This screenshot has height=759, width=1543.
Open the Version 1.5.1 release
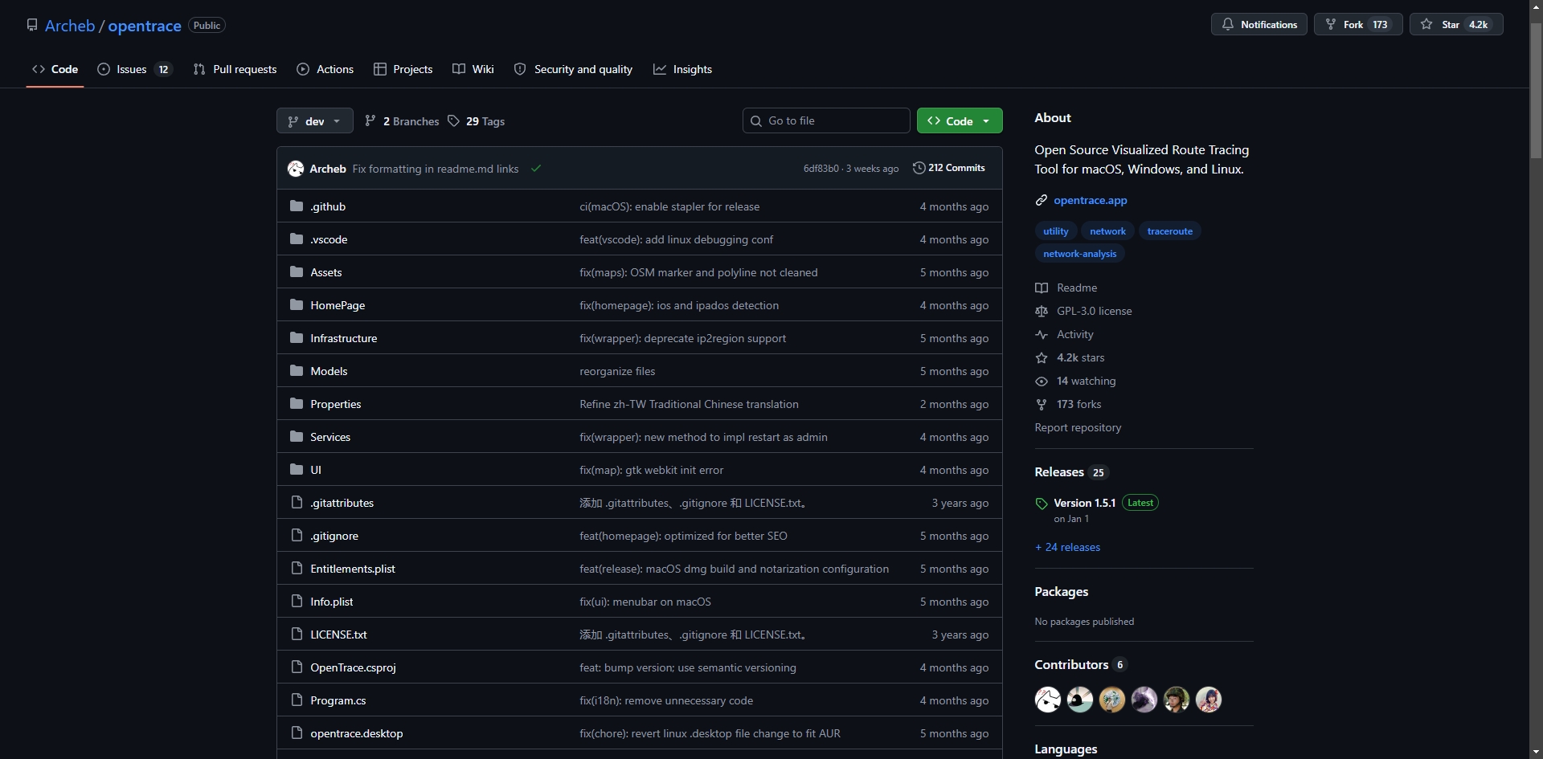coord(1084,503)
